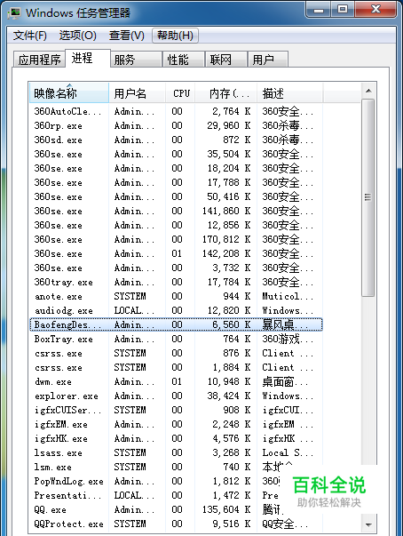Select the QQ.exe process
This screenshot has width=403, height=536.
176,510
